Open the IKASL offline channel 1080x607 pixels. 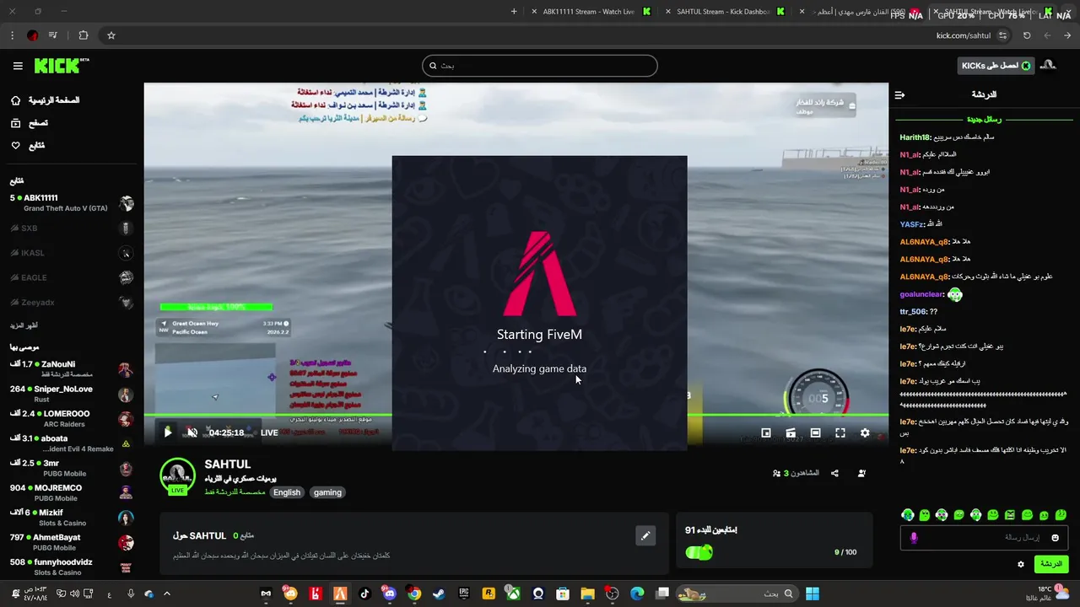click(x=72, y=253)
